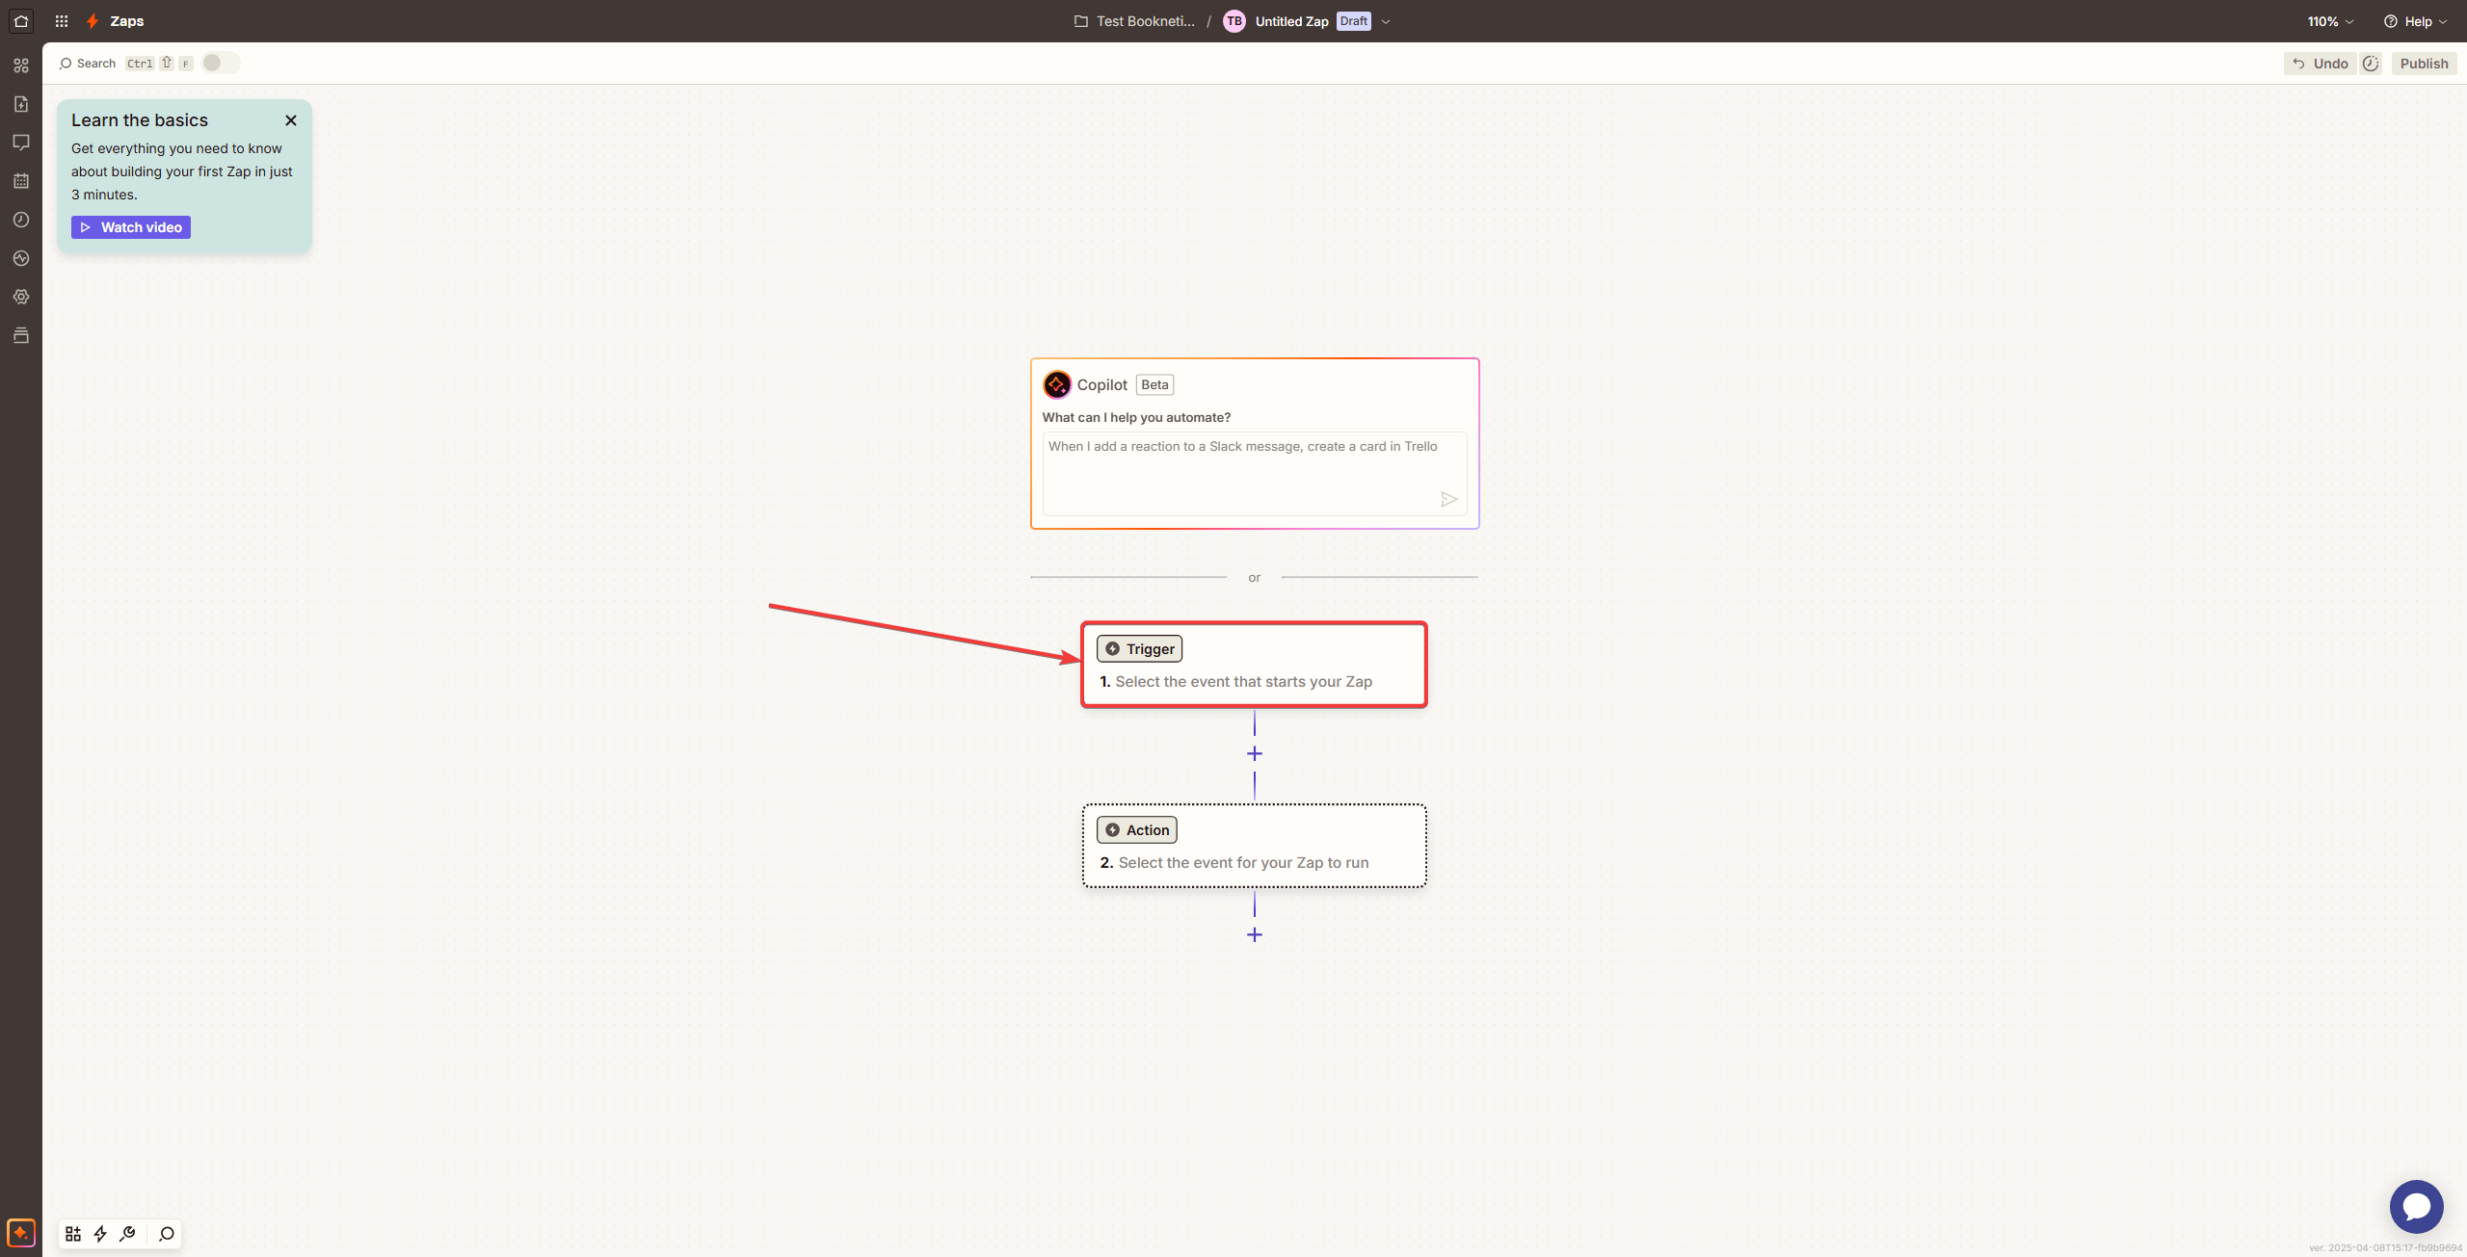The image size is (2467, 1257).
Task: Click the wrench tool icon in bottom toolbar
Action: 127,1234
